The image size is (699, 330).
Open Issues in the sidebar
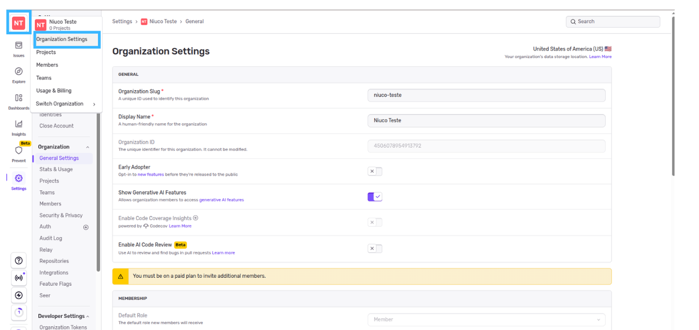tap(18, 49)
